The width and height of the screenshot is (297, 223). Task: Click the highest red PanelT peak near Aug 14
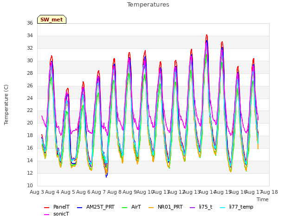click(x=207, y=35)
